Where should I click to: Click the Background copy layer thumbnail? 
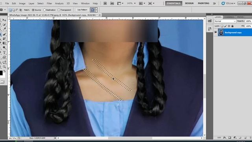click(x=221, y=32)
